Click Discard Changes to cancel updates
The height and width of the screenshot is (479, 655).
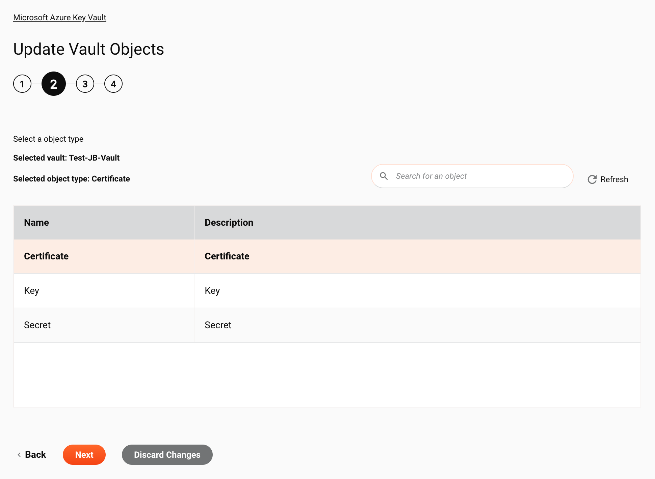167,454
